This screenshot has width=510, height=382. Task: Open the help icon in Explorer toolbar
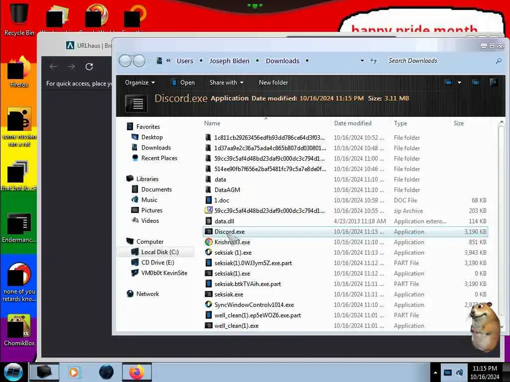click(x=494, y=83)
